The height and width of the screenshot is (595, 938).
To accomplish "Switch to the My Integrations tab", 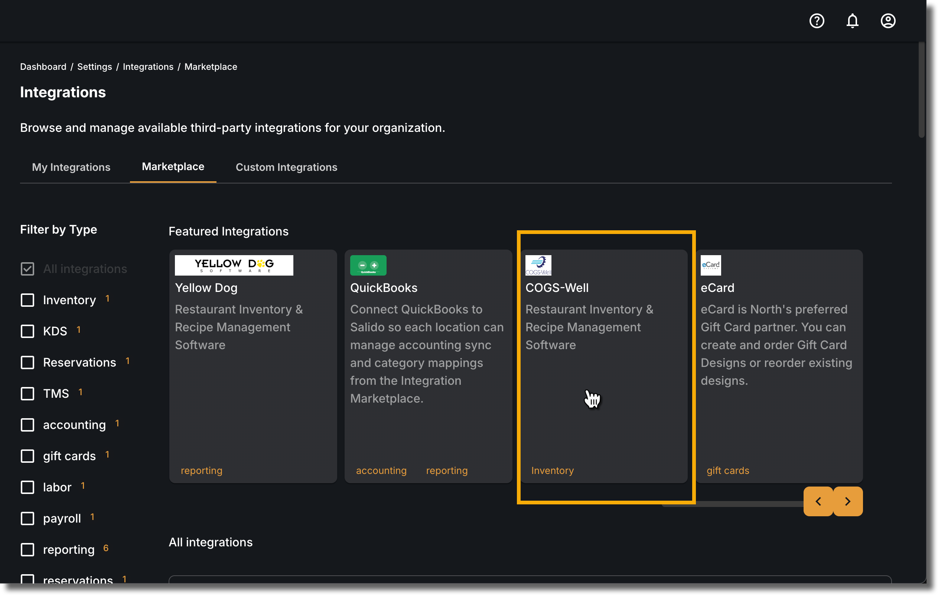I will click(x=71, y=167).
